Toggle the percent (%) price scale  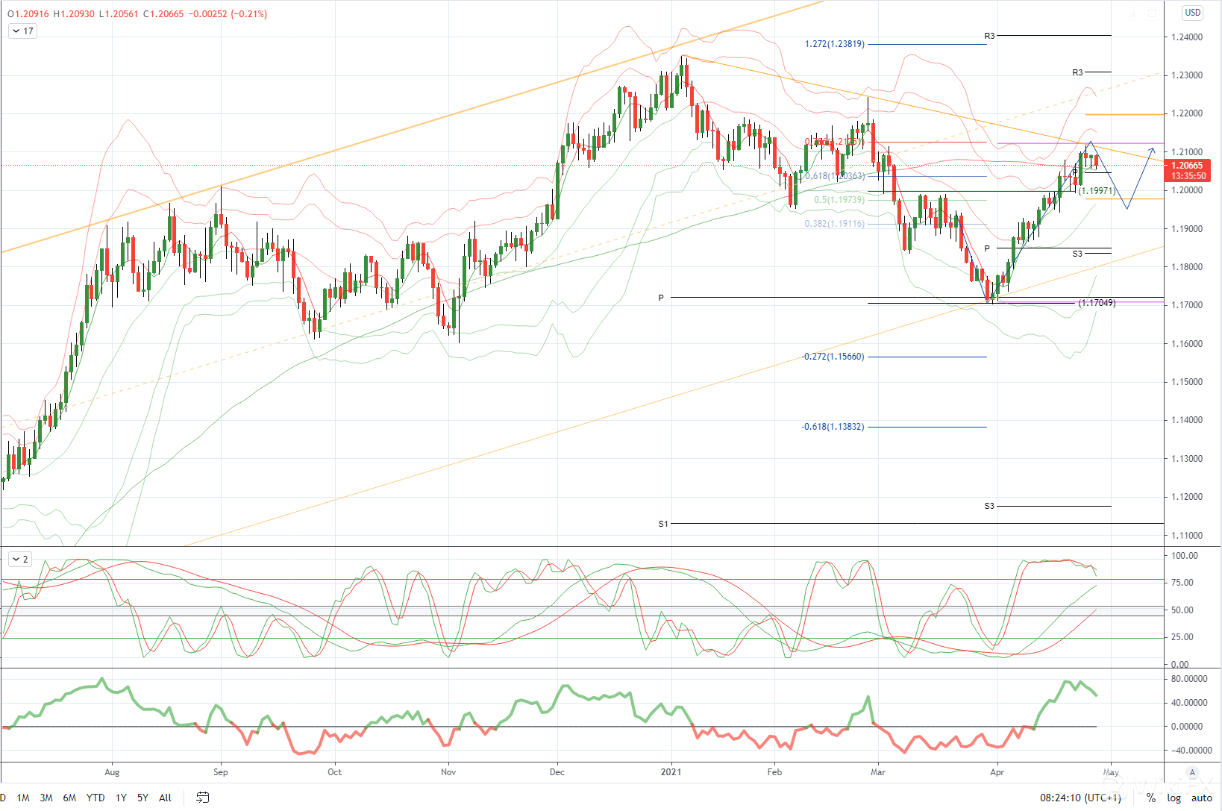point(1151,798)
